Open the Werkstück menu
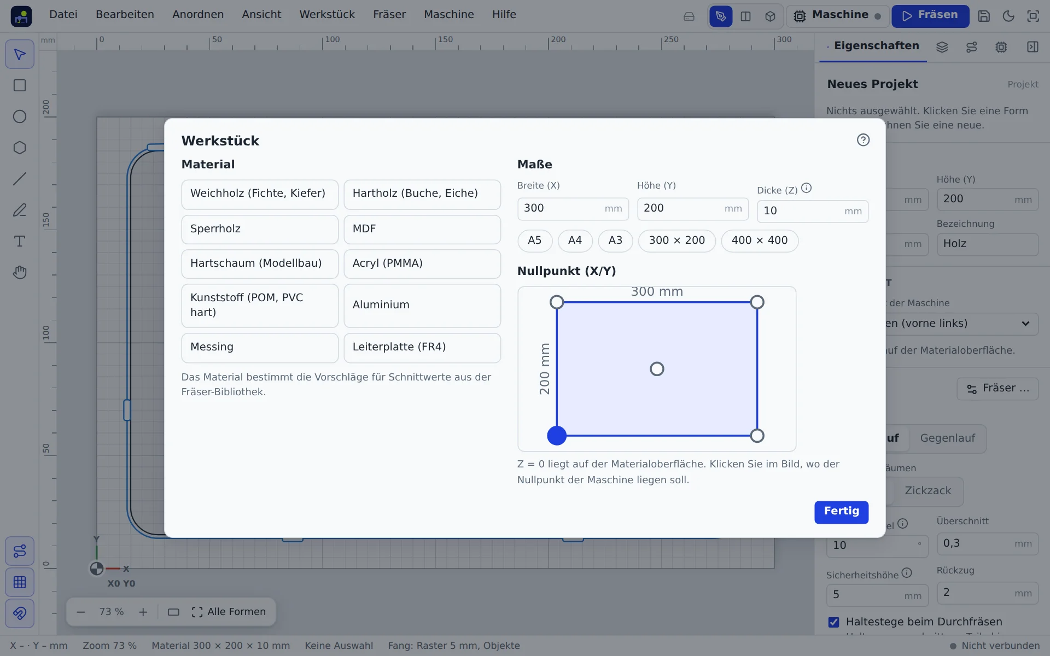This screenshot has height=656, width=1050. (327, 15)
